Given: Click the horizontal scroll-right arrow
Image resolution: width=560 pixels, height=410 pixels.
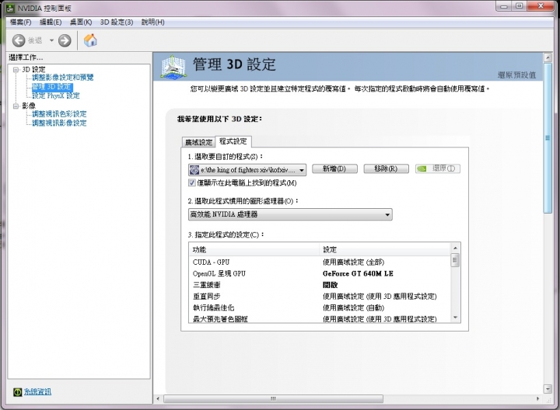Looking at the screenshot, I should click(538, 398).
